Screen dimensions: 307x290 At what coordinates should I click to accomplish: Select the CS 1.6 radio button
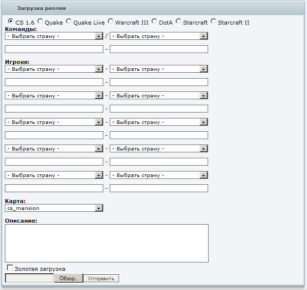point(11,22)
